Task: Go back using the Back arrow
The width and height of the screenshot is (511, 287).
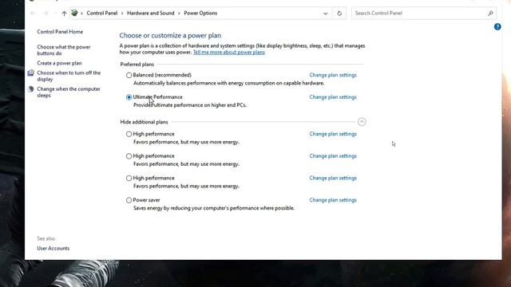Action: [33, 14]
